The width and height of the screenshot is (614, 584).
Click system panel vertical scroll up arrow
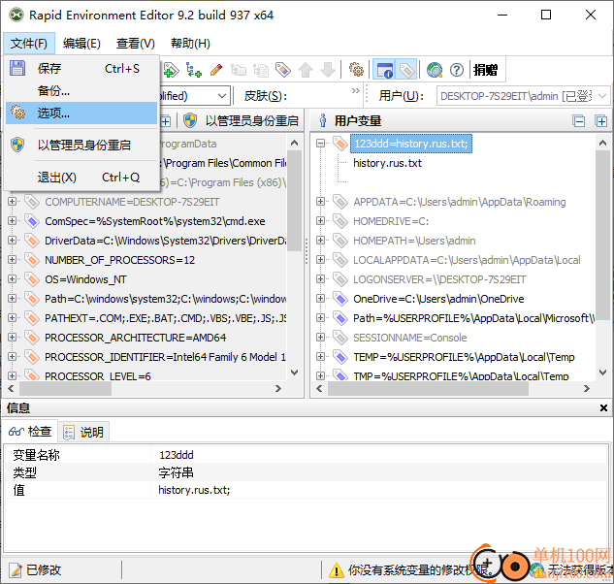[295, 144]
